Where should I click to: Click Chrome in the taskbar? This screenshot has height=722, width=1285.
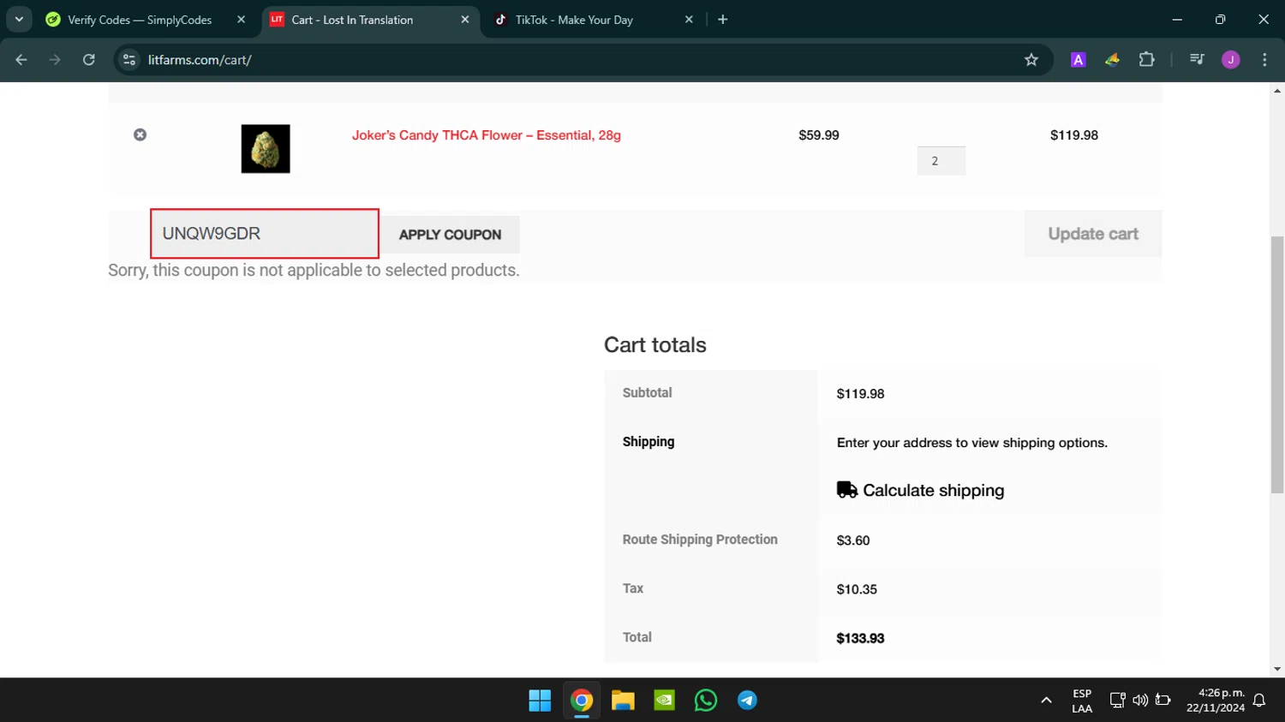pos(582,701)
